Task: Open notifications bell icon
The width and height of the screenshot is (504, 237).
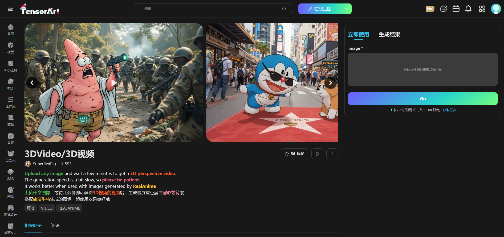Action: coord(468,9)
